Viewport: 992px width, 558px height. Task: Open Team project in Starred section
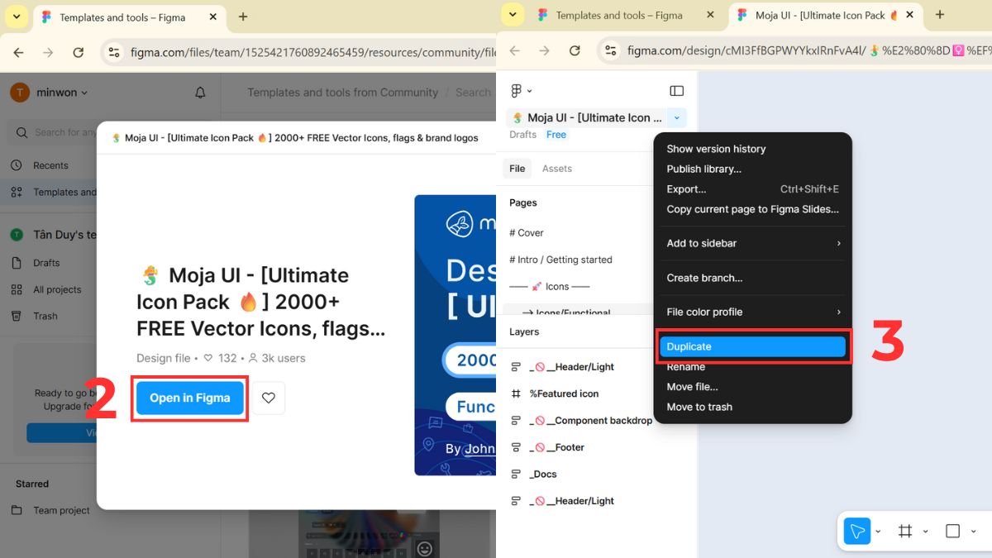click(x=61, y=511)
